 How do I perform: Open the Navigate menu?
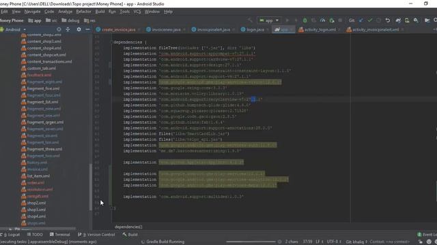(32, 12)
